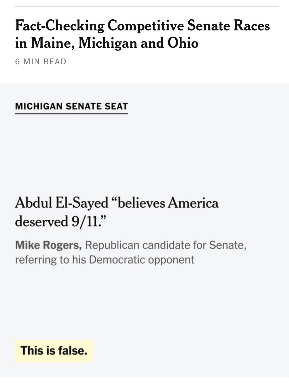
Task: Tap the word Ohio in the headline
Action: pyautogui.click(x=183, y=43)
